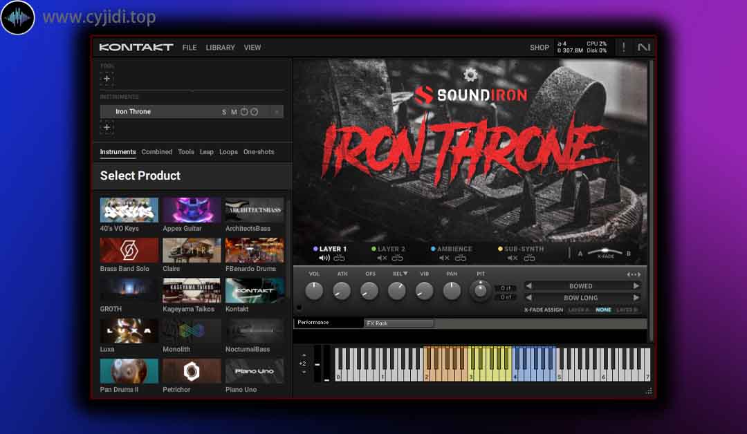
Task: Click the X-FADE slider between A and B
Action: click(x=605, y=252)
